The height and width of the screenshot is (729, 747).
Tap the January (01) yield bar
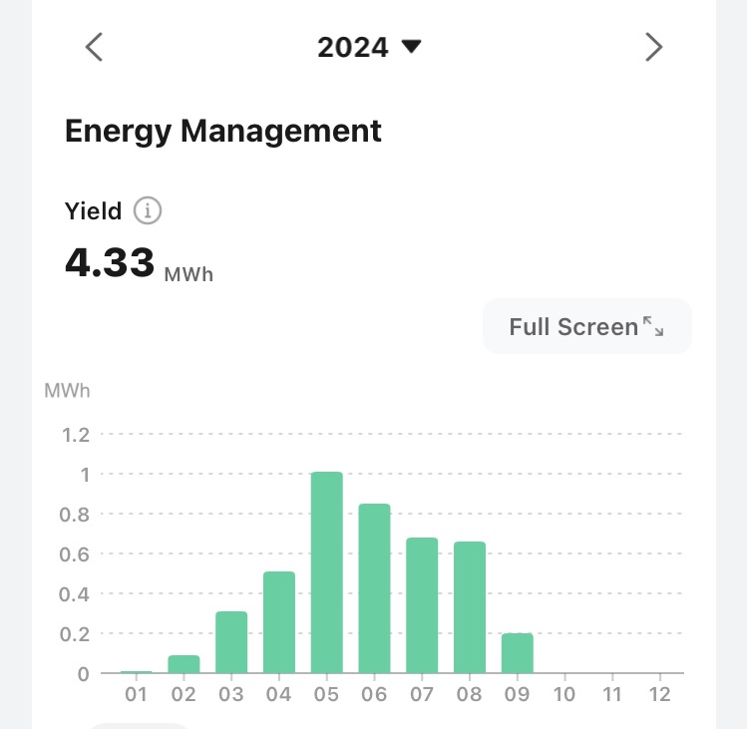pyautogui.click(x=136, y=671)
